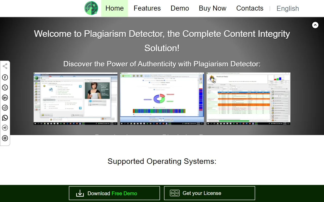Share the page by email
Viewport: 324px width, 202px height.
(x=5, y=138)
